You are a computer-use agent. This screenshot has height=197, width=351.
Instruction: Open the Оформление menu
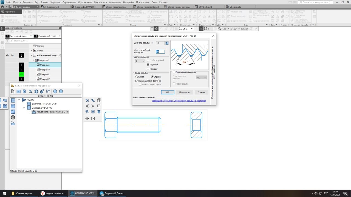[85, 2]
